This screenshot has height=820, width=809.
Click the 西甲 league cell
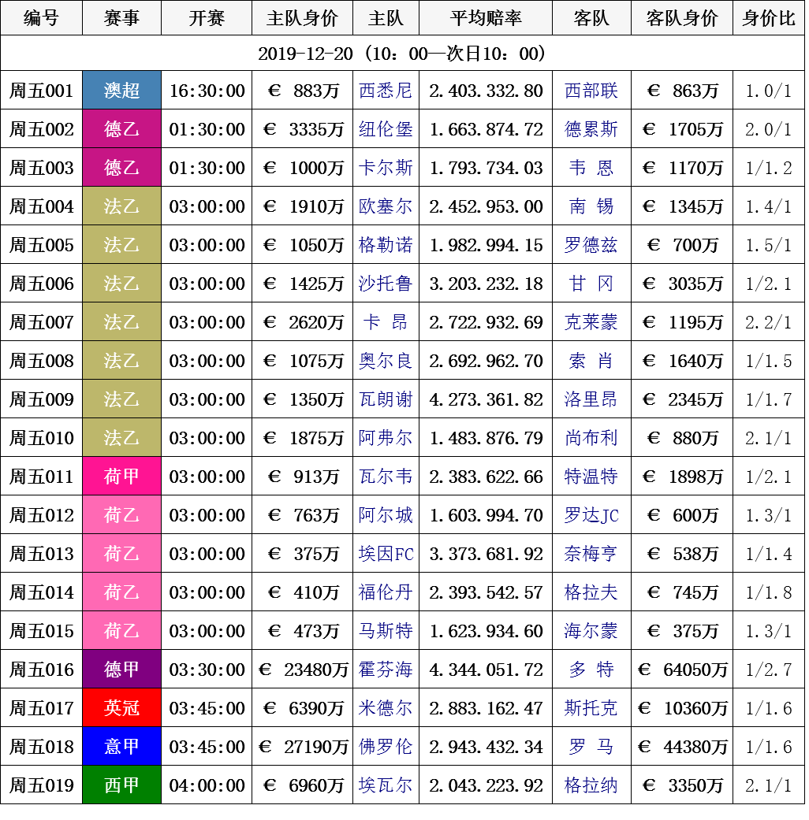point(121,785)
